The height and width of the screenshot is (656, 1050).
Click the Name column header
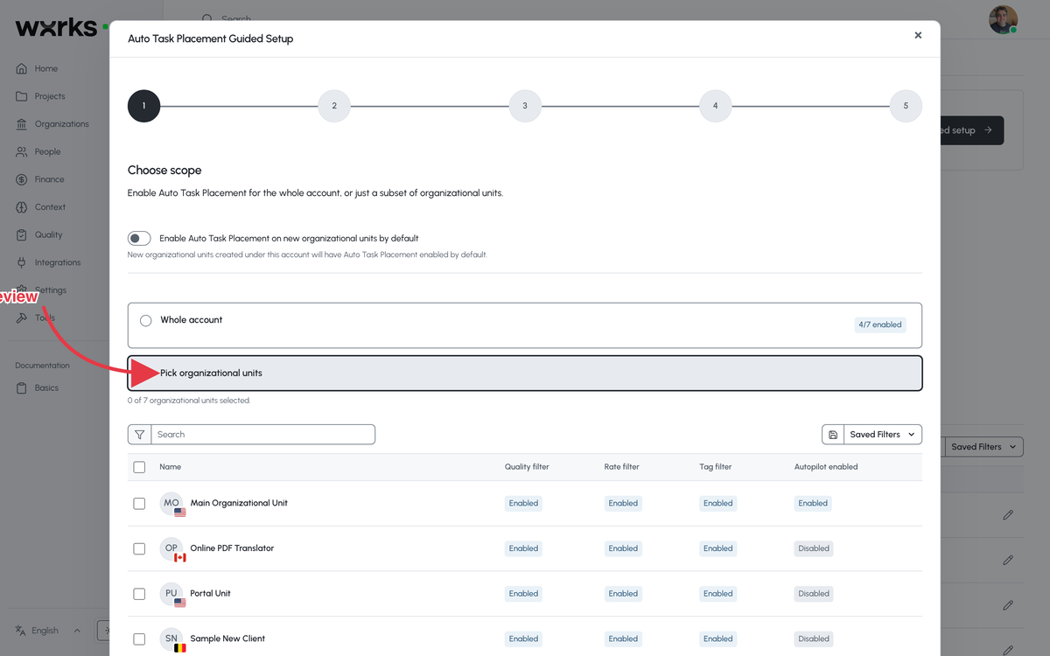171,467
